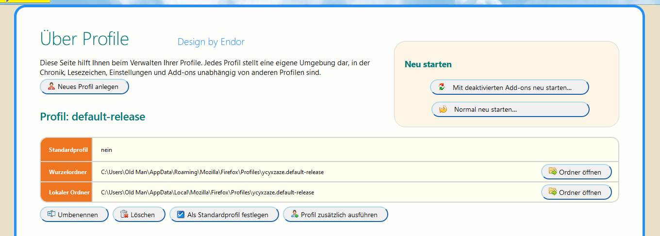Select the Lokaler Ordner path text

(x=207, y=192)
